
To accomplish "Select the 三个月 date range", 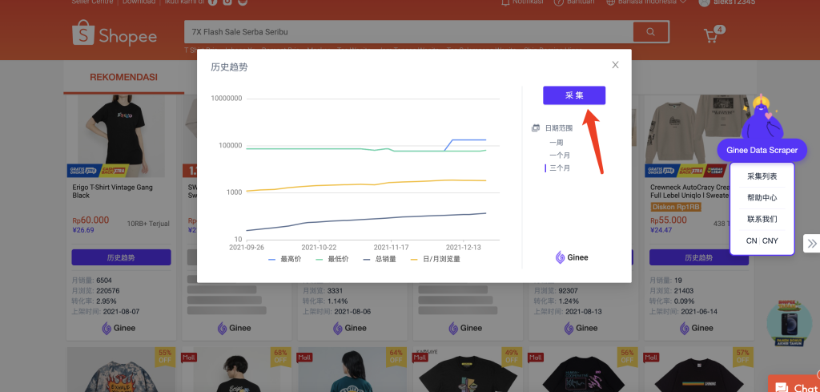I will point(560,168).
